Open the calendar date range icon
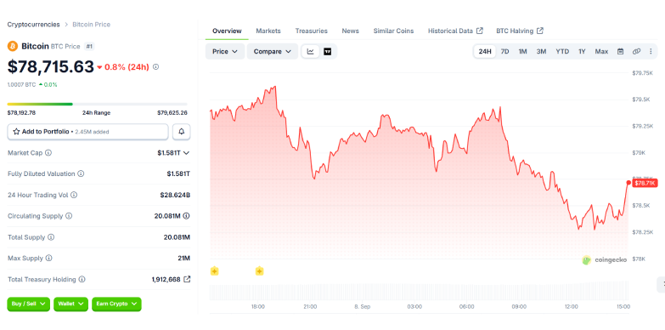The width and height of the screenshot is (665, 330). pyautogui.click(x=621, y=51)
